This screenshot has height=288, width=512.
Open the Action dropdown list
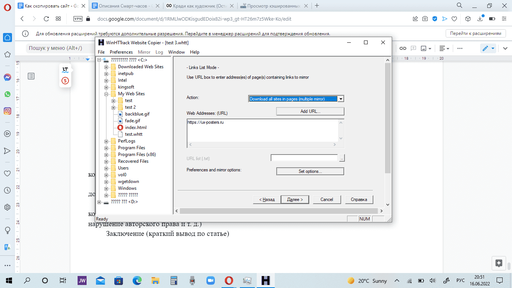pos(340,99)
